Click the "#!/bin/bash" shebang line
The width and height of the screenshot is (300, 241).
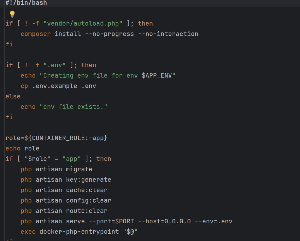tap(26, 3)
